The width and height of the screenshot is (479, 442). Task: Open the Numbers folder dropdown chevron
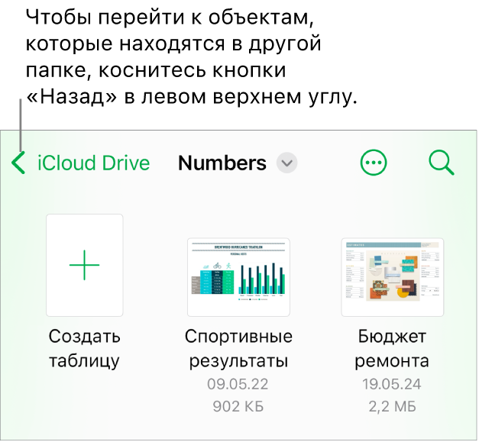[286, 163]
